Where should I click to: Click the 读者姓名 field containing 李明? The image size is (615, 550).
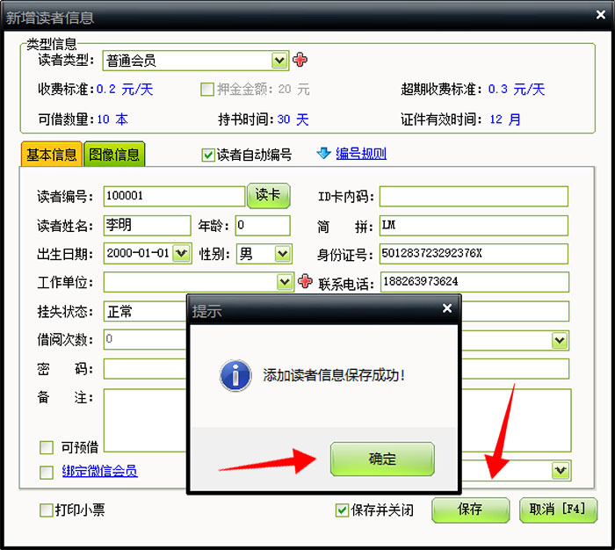coord(147,225)
